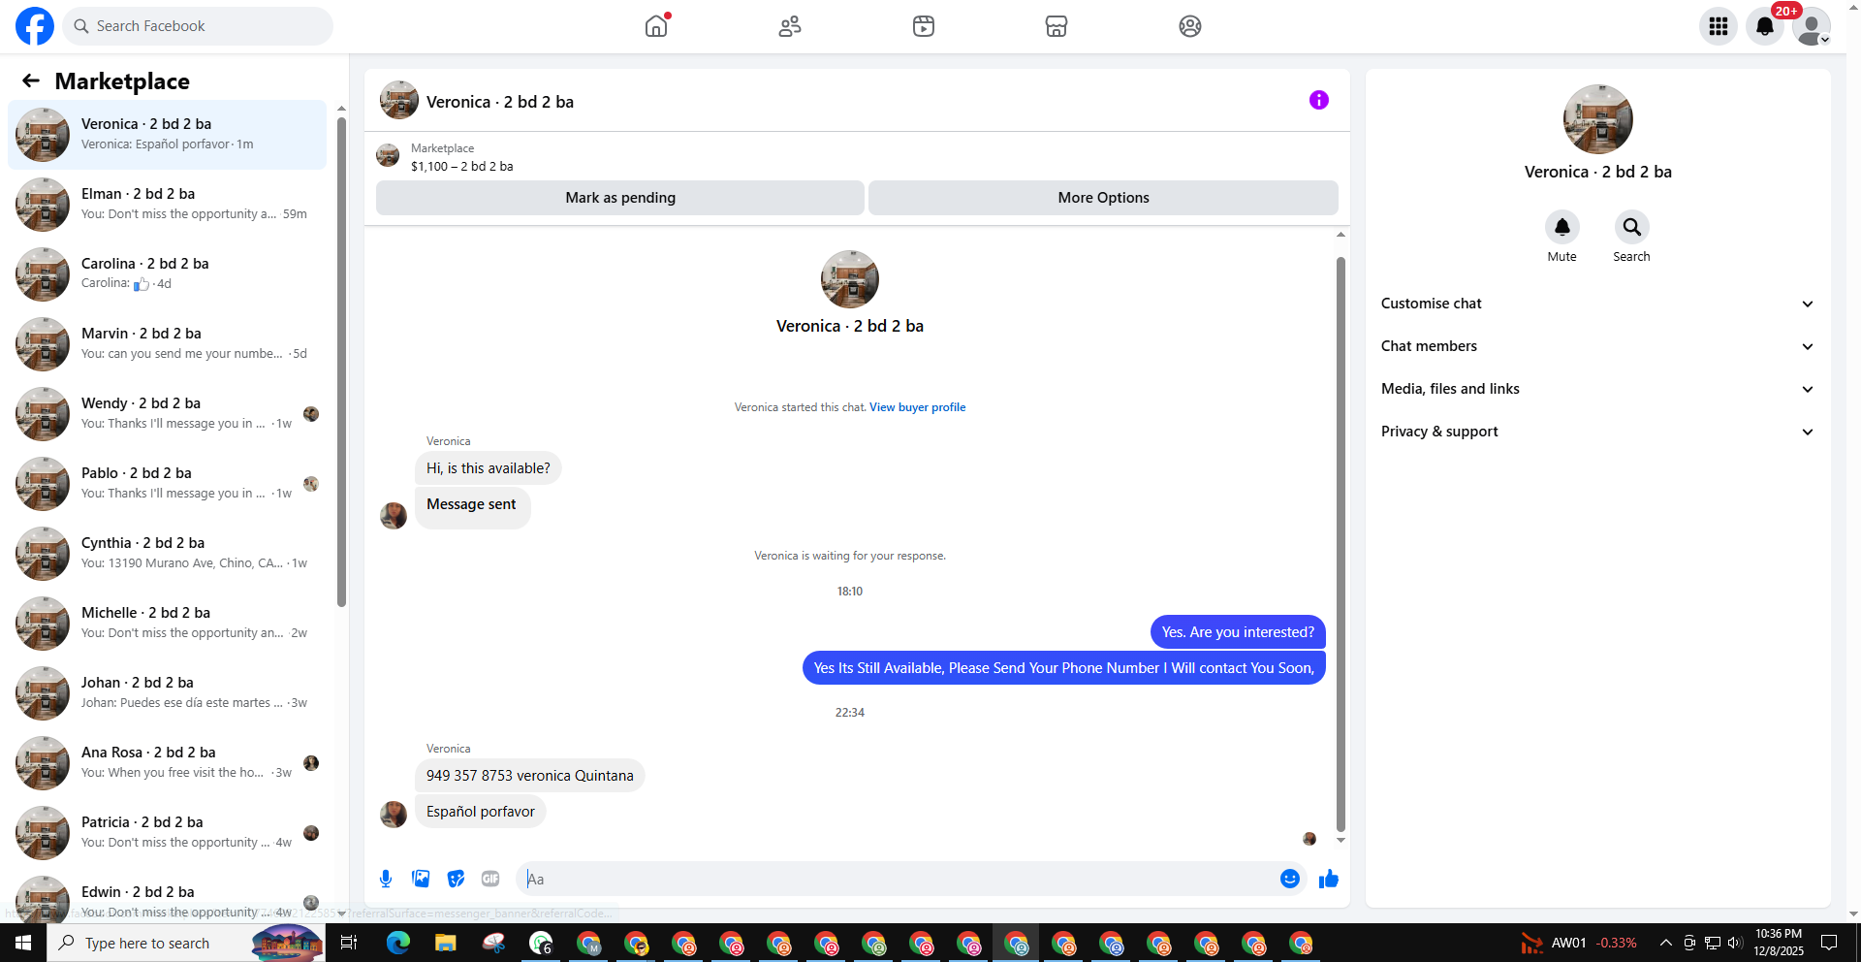Click the 'Yes. Are you interested?' message
This screenshot has width=1861, height=962.
pos(1238,632)
